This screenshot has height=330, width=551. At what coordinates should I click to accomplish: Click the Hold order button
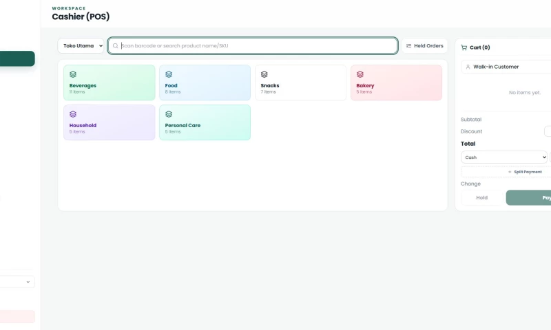click(481, 198)
